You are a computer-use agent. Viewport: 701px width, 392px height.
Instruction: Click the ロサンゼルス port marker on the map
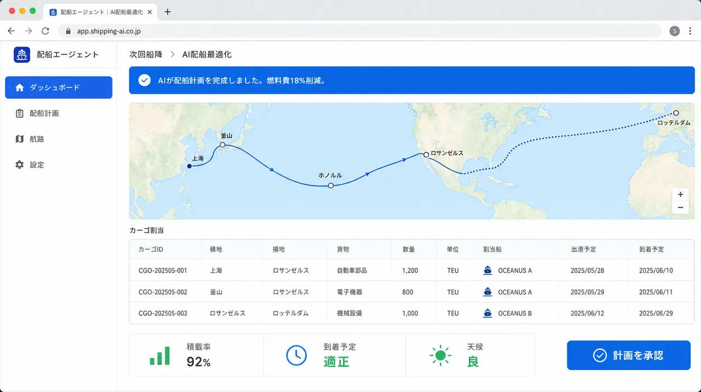426,155
